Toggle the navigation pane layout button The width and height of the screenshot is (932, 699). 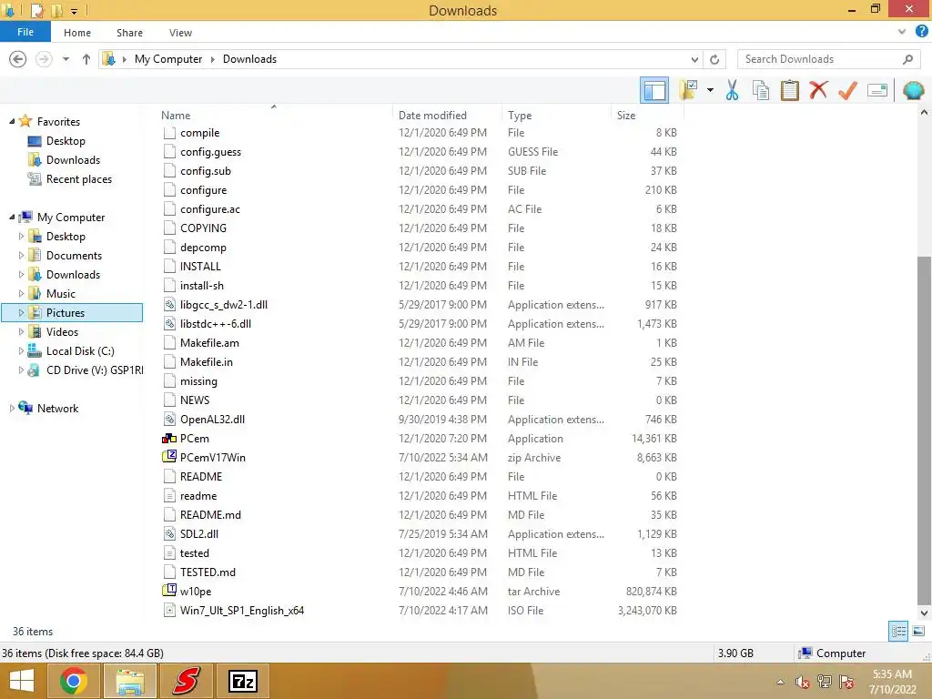[x=654, y=90]
